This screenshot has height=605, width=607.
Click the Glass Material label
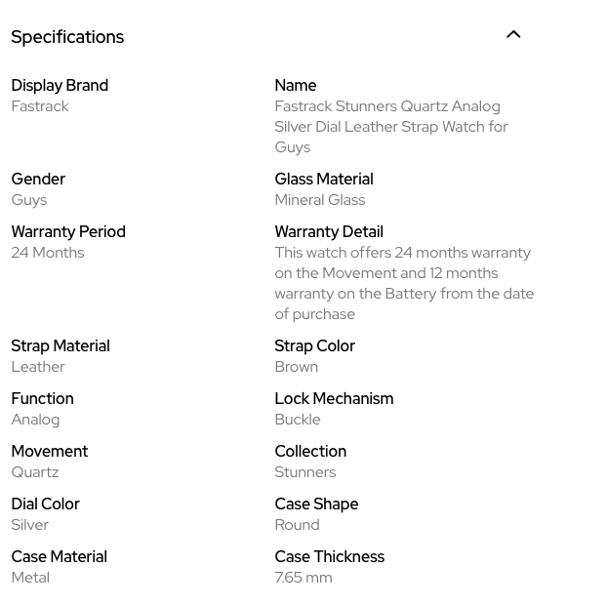(x=324, y=180)
